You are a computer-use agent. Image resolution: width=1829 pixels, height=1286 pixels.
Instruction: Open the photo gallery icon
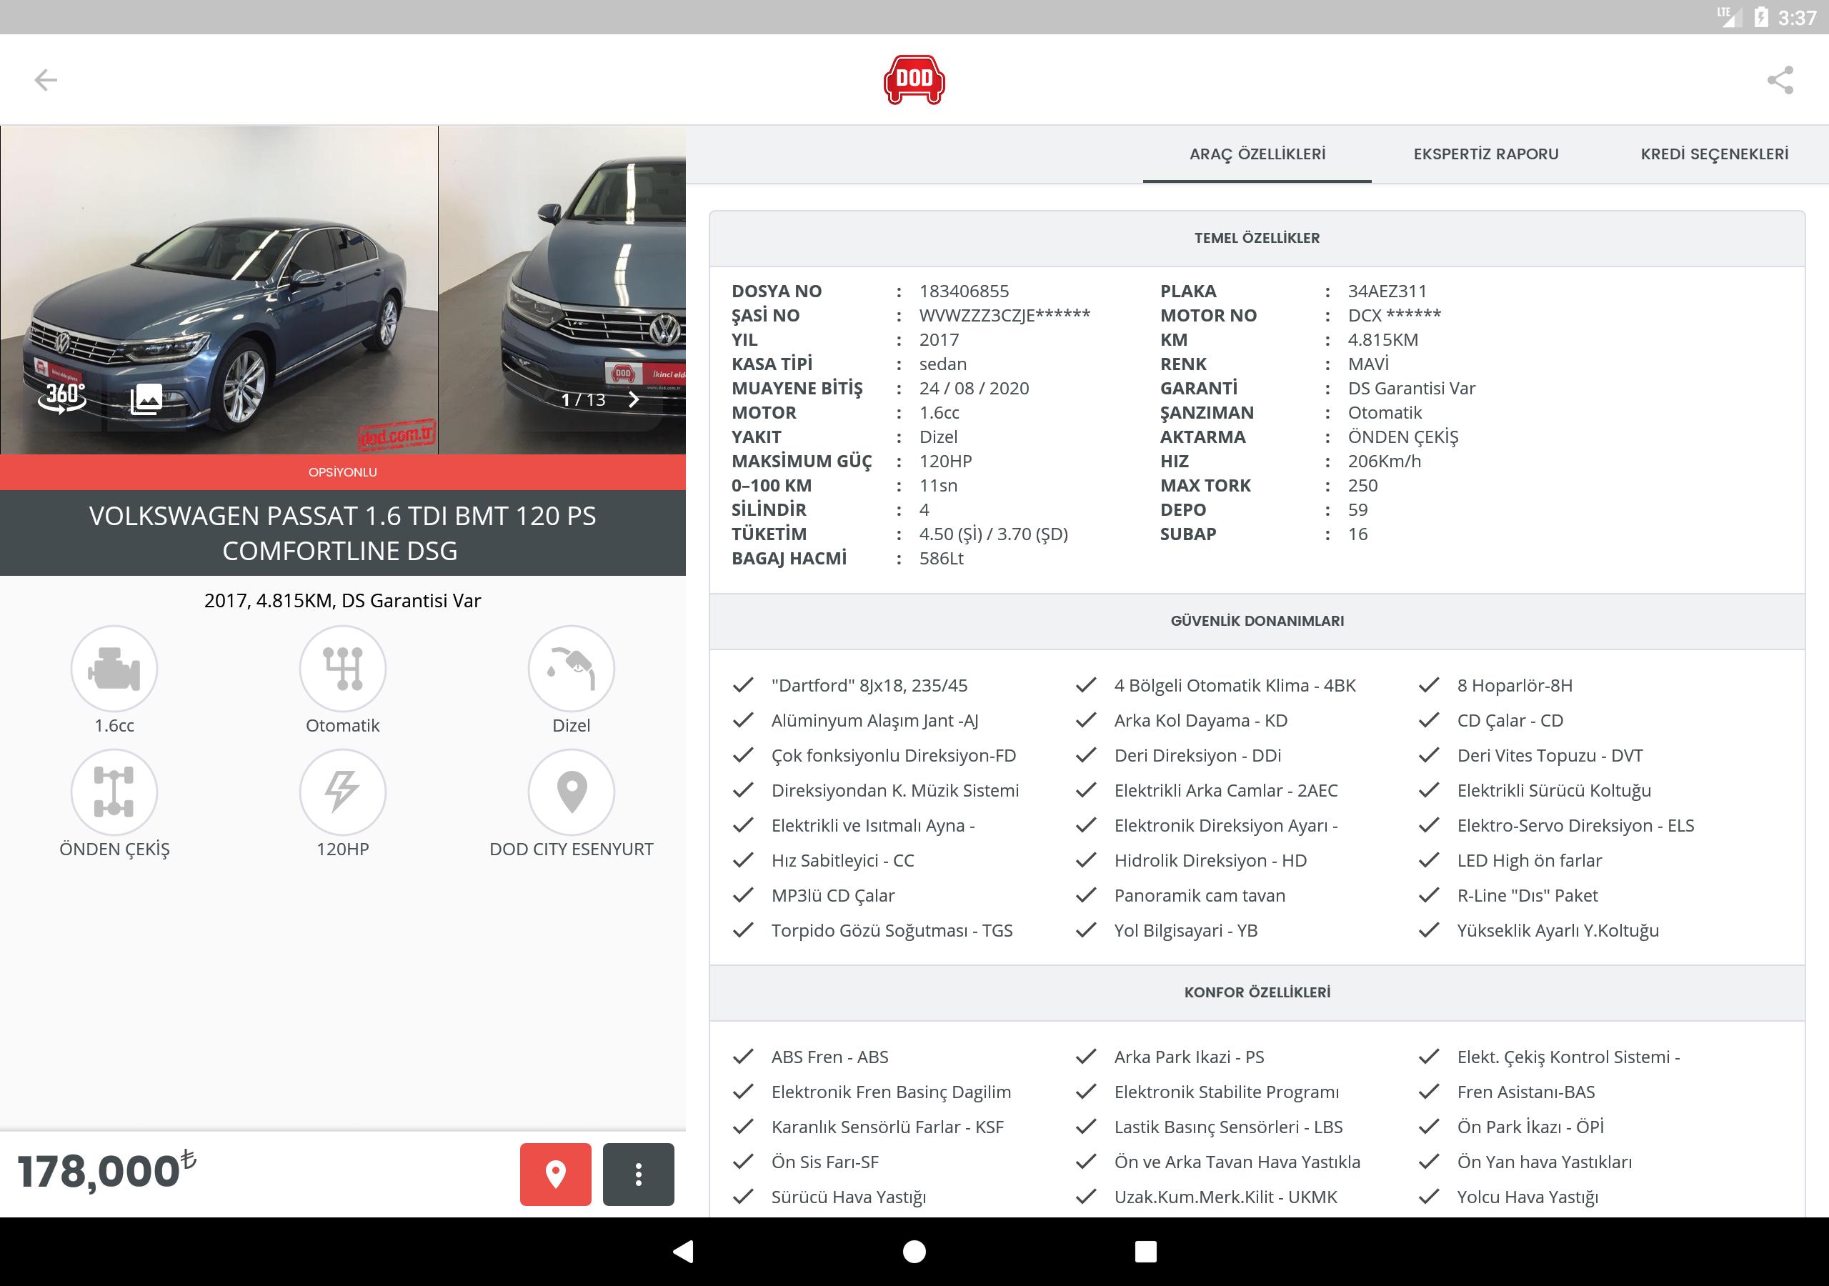(x=146, y=399)
